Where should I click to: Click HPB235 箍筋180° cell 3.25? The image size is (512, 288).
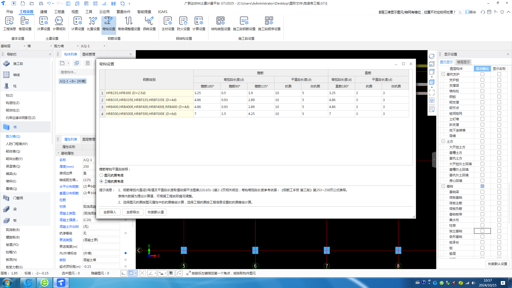pos(207,93)
